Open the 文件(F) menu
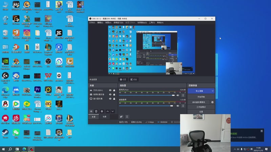 tap(92, 23)
